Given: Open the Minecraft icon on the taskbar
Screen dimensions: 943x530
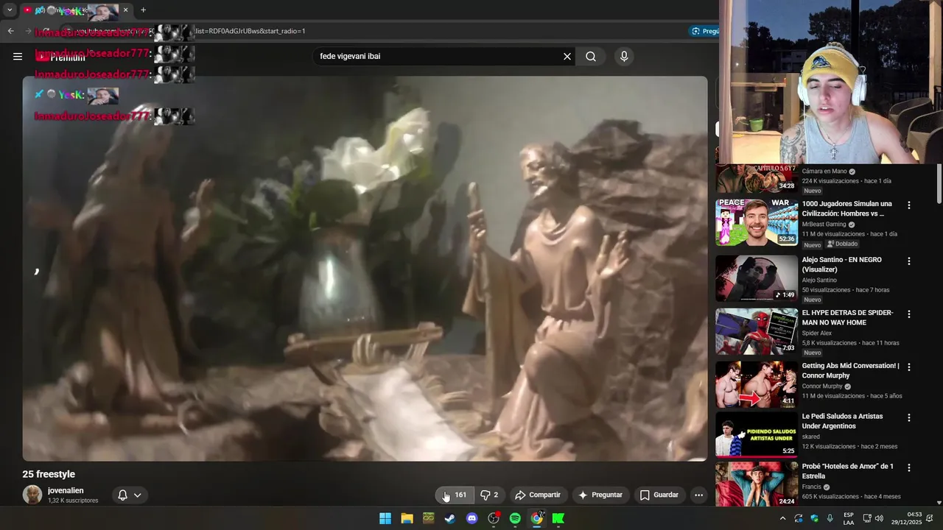Looking at the screenshot, I should (x=428, y=518).
